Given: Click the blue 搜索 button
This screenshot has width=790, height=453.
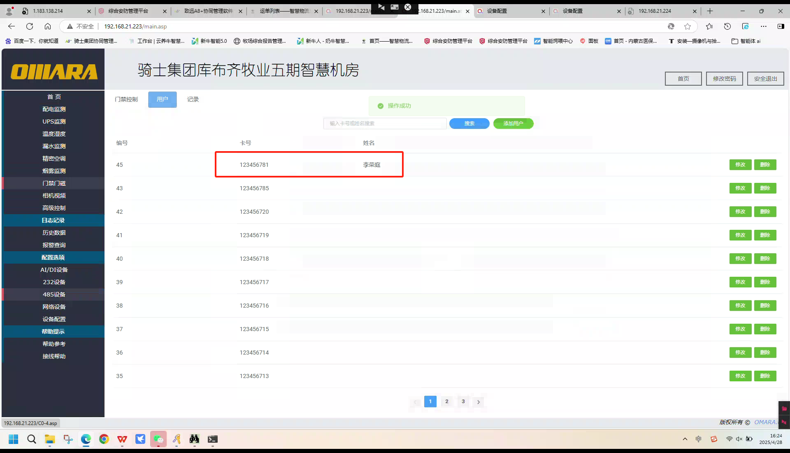Looking at the screenshot, I should pos(469,124).
